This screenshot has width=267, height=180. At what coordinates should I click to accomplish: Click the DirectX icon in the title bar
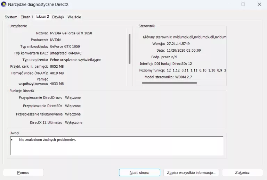4,4
